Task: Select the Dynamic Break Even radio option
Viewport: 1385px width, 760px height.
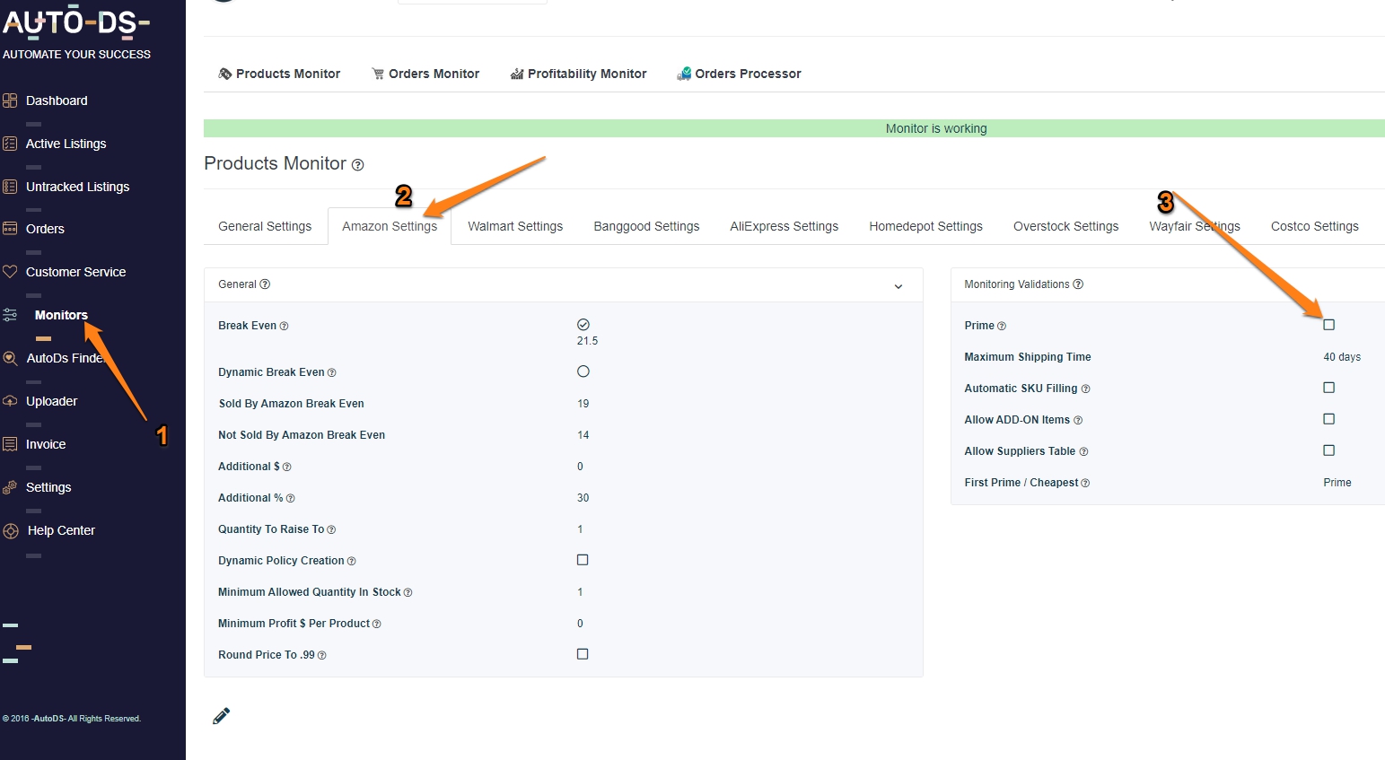Action: [x=583, y=371]
